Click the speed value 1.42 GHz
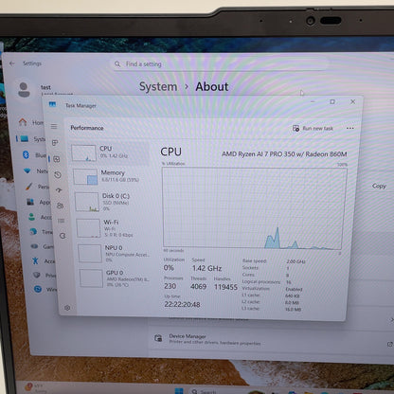This screenshot has width=394, height=394. [207, 268]
